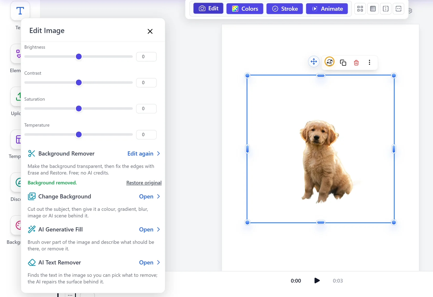Click the Contrast value input field

(146, 83)
